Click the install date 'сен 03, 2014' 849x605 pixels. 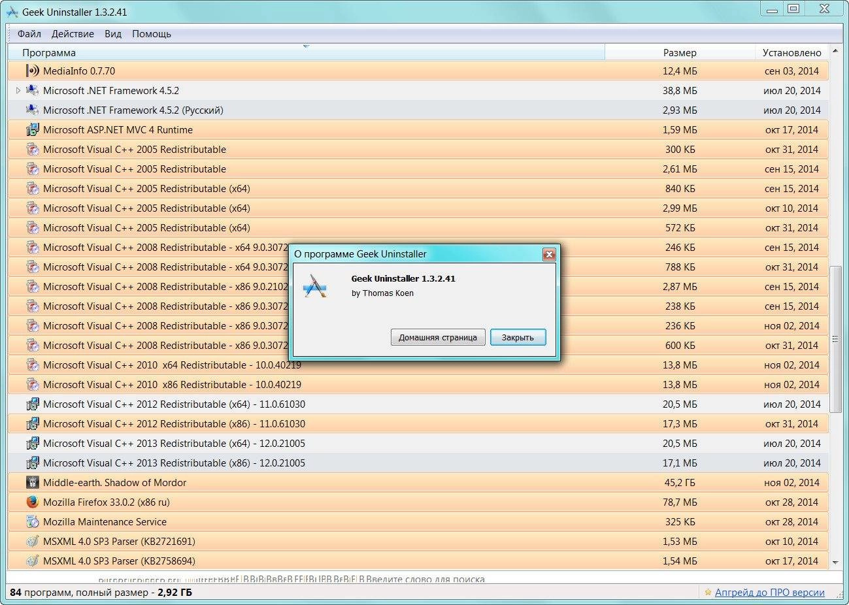pyautogui.click(x=791, y=71)
